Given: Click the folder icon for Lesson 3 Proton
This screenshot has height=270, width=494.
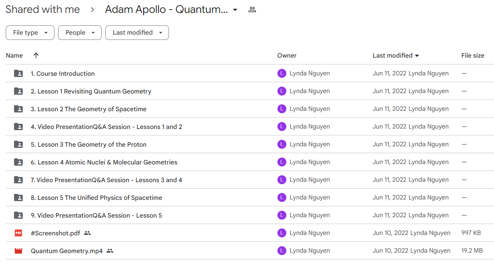Looking at the screenshot, I should click(19, 144).
